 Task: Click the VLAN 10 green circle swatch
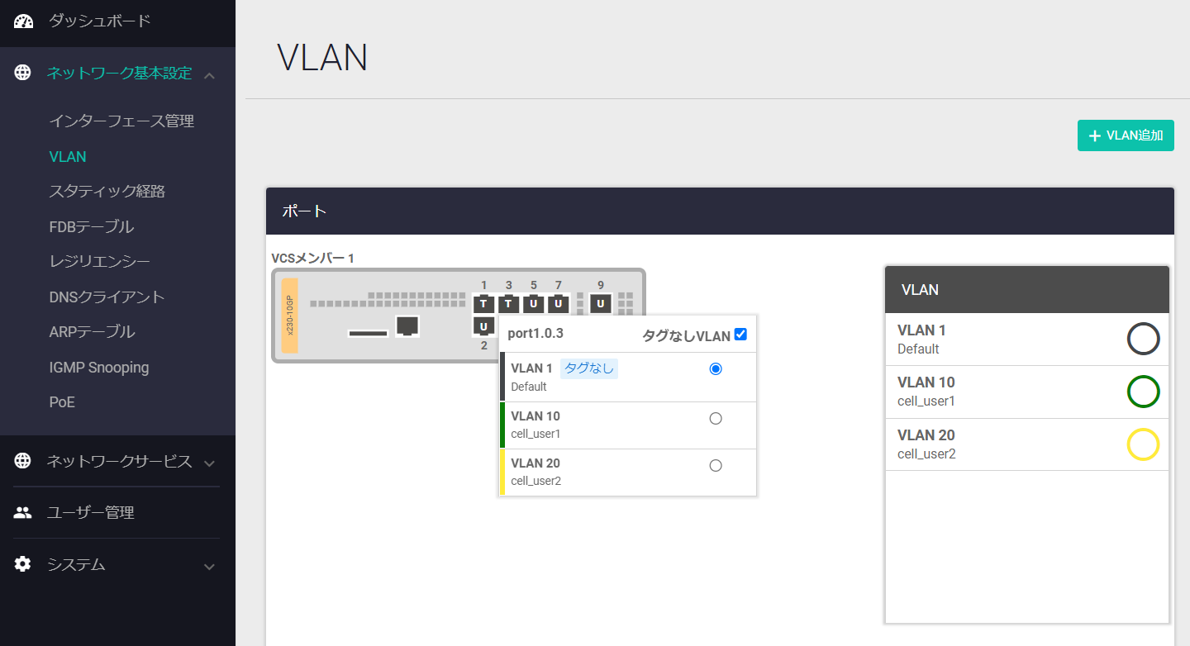point(1144,392)
